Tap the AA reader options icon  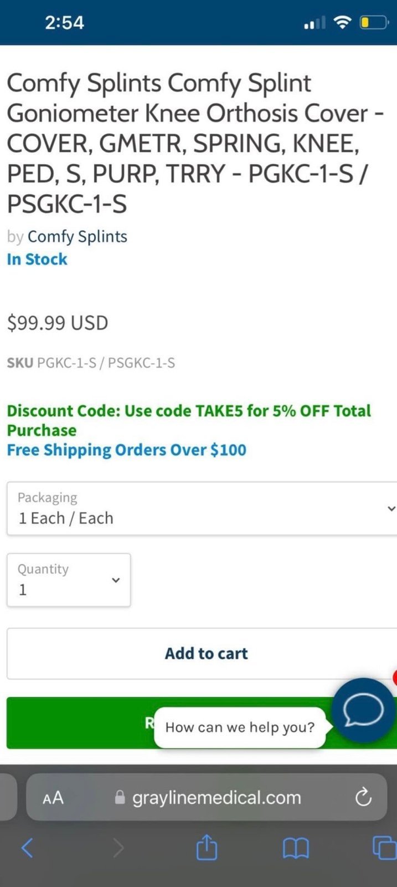(x=53, y=798)
